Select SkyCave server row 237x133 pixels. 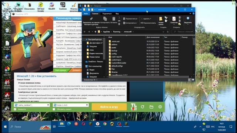click(67, 44)
